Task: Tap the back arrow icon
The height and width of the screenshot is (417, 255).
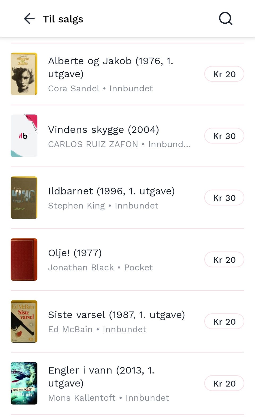Action: pos(29,19)
